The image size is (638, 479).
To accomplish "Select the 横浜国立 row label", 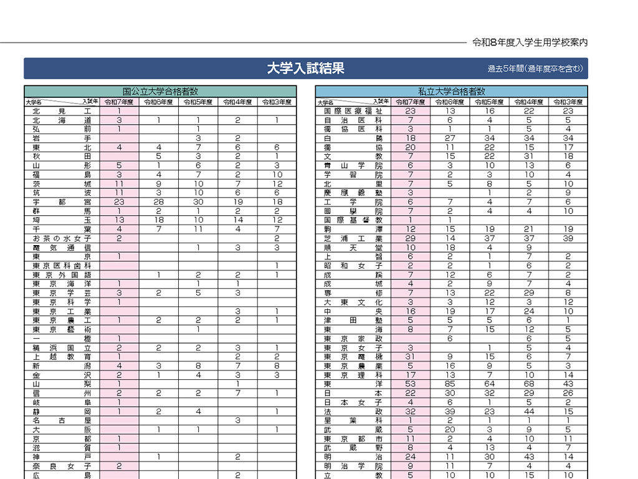I will (x=62, y=347).
